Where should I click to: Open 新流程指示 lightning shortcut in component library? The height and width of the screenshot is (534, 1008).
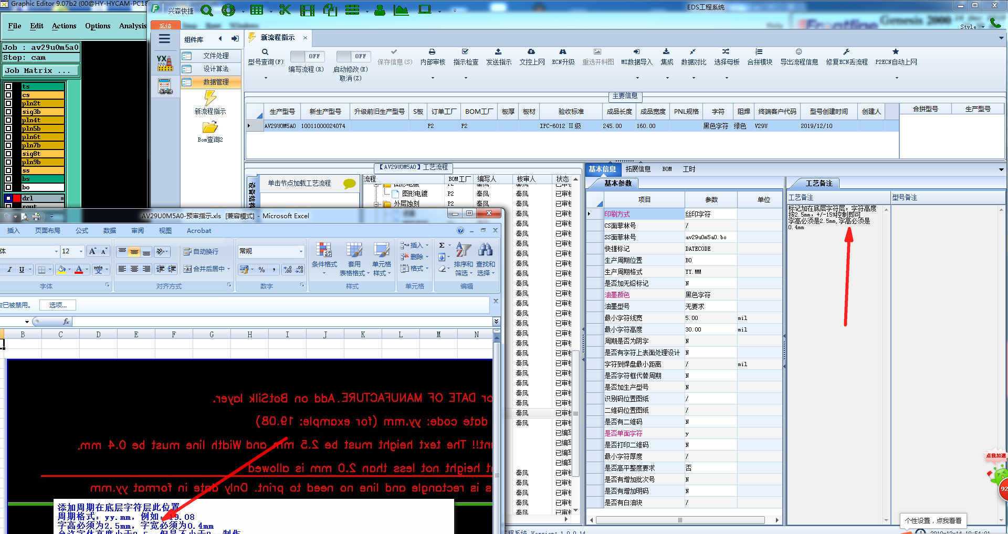click(210, 102)
